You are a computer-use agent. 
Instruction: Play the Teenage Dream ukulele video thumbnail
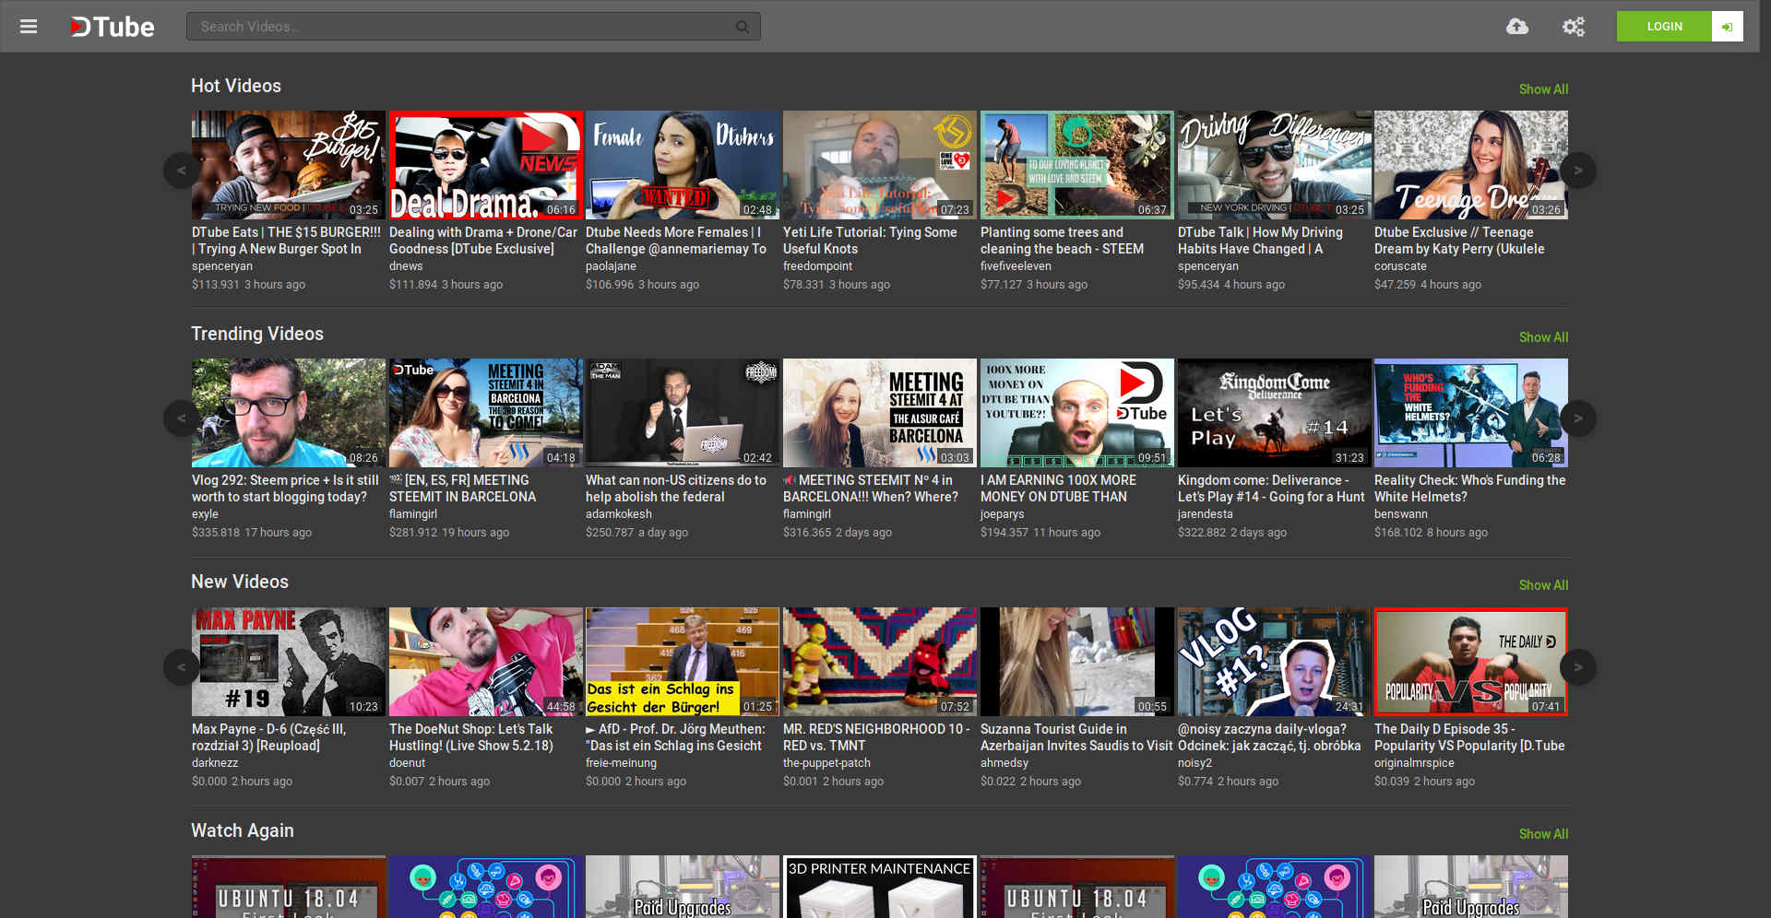(1470, 164)
